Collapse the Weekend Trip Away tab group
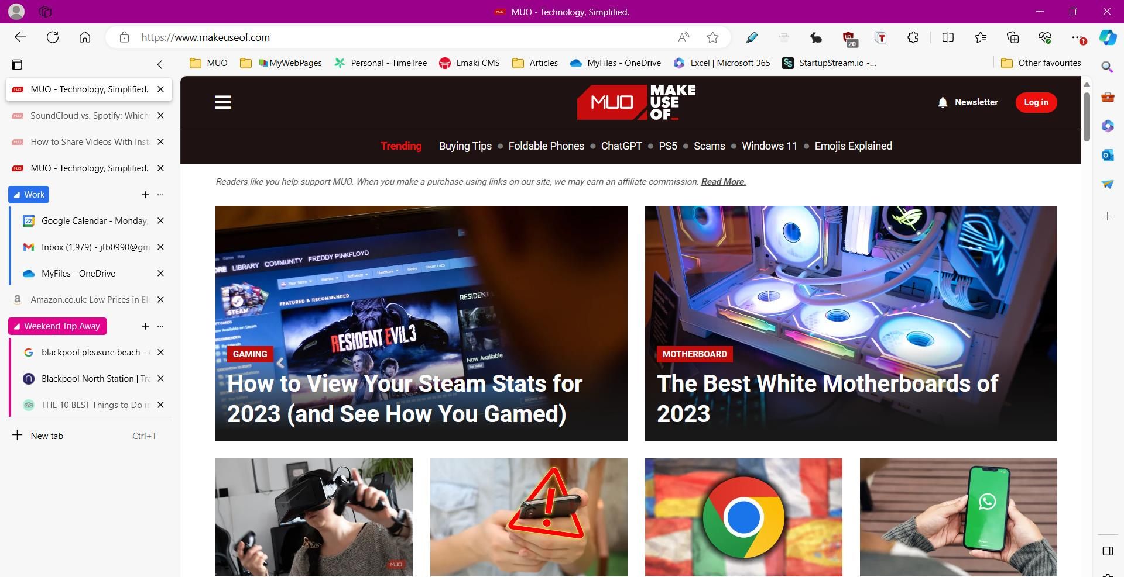The height and width of the screenshot is (577, 1124). pyautogui.click(x=57, y=326)
